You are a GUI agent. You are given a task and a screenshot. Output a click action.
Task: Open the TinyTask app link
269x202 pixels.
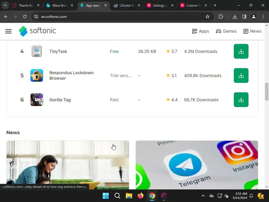[58, 51]
